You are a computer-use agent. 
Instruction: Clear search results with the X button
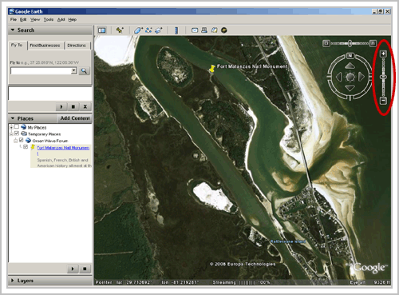(x=85, y=106)
